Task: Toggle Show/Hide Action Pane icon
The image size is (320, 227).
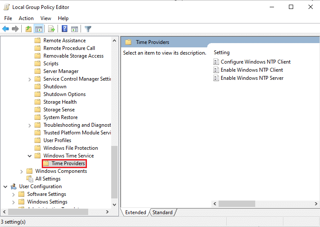Action: click(75, 29)
